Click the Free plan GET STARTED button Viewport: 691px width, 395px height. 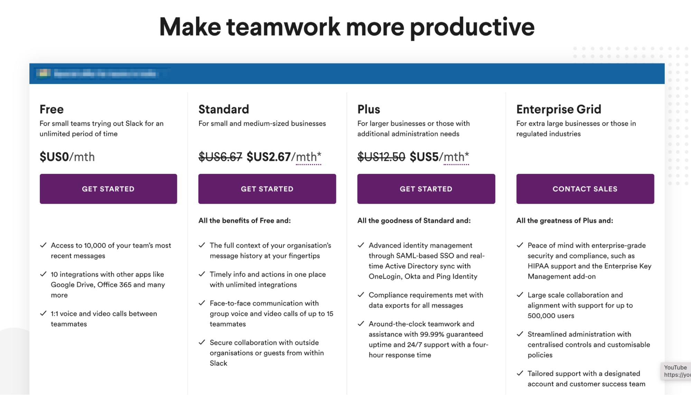pyautogui.click(x=108, y=189)
